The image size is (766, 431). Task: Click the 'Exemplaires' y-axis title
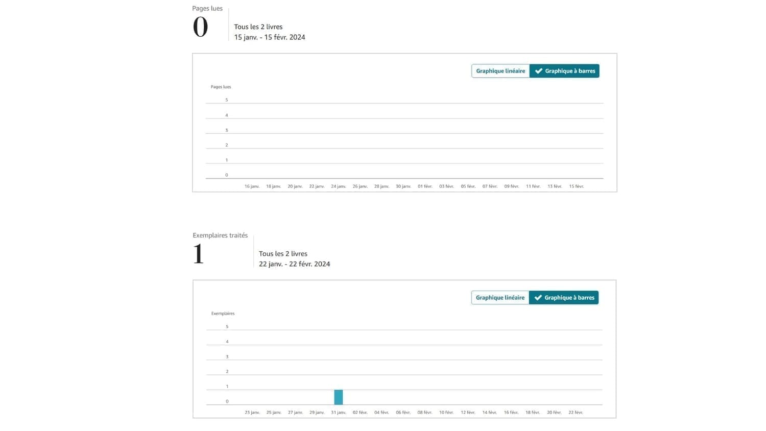coord(223,314)
